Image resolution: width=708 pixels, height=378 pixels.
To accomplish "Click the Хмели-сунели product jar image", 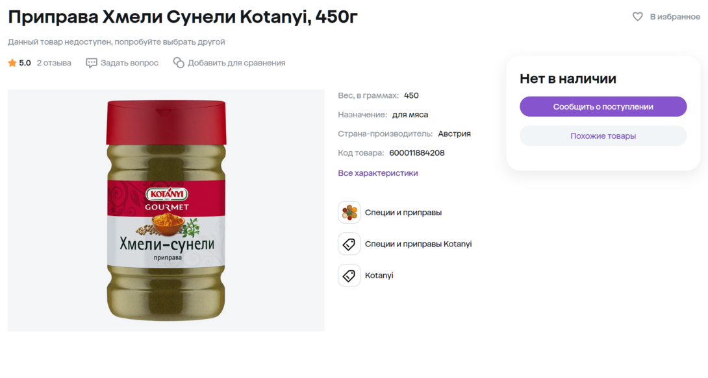I will click(x=166, y=210).
